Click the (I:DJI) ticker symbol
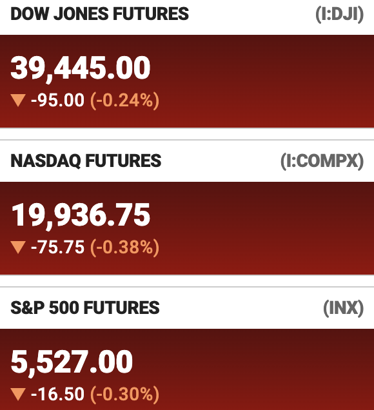 point(339,14)
